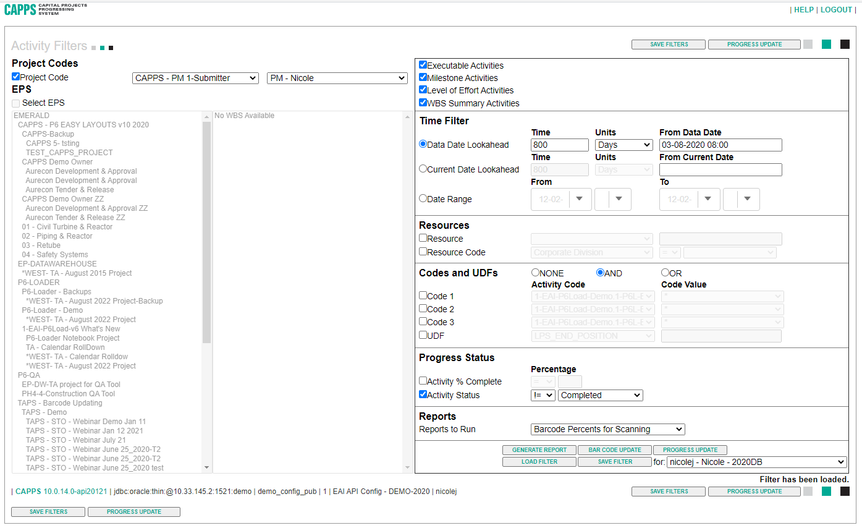The height and width of the screenshot is (528, 862).
Task: Uncheck the Milestone Activities checkbox
Action: (x=423, y=78)
